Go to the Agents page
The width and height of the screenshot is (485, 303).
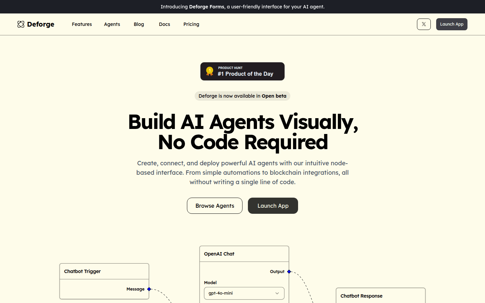point(112,24)
